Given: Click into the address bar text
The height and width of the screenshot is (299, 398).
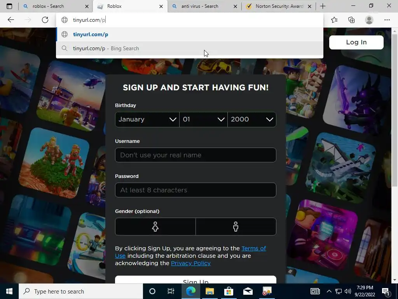Looking at the screenshot, I should [x=89, y=20].
